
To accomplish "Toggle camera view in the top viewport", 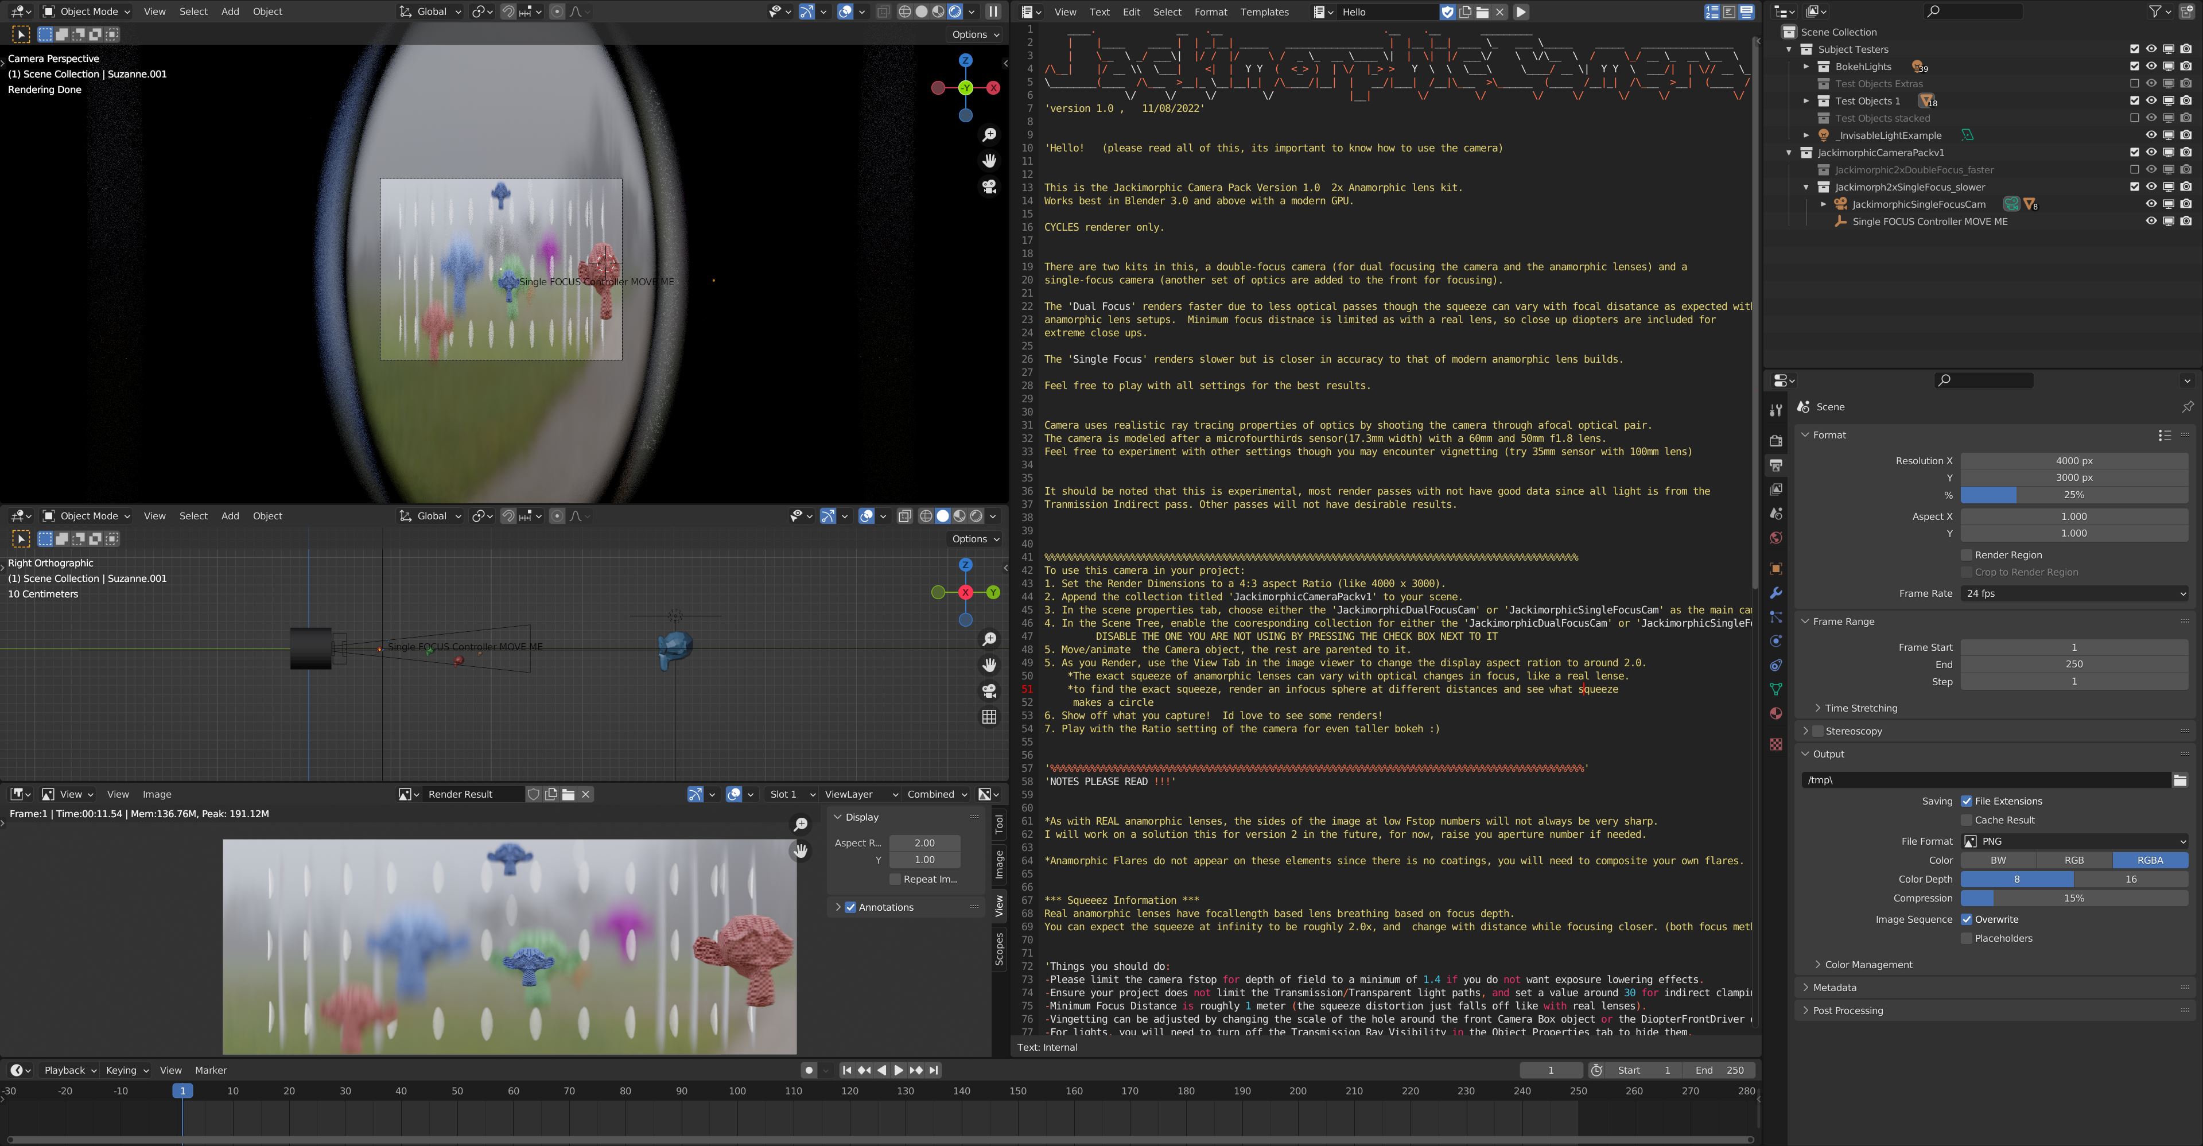I will pos(989,187).
